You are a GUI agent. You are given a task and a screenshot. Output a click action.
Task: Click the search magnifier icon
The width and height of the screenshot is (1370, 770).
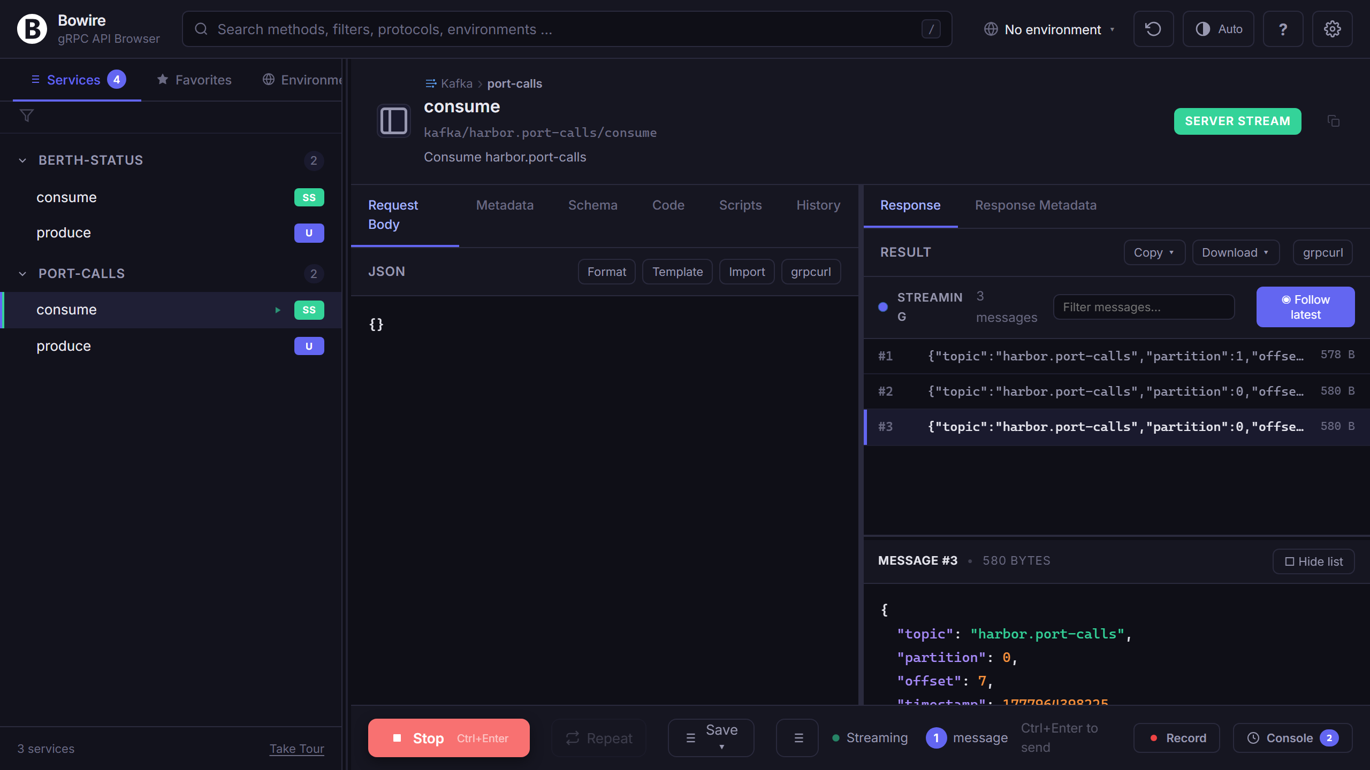pyautogui.click(x=201, y=29)
